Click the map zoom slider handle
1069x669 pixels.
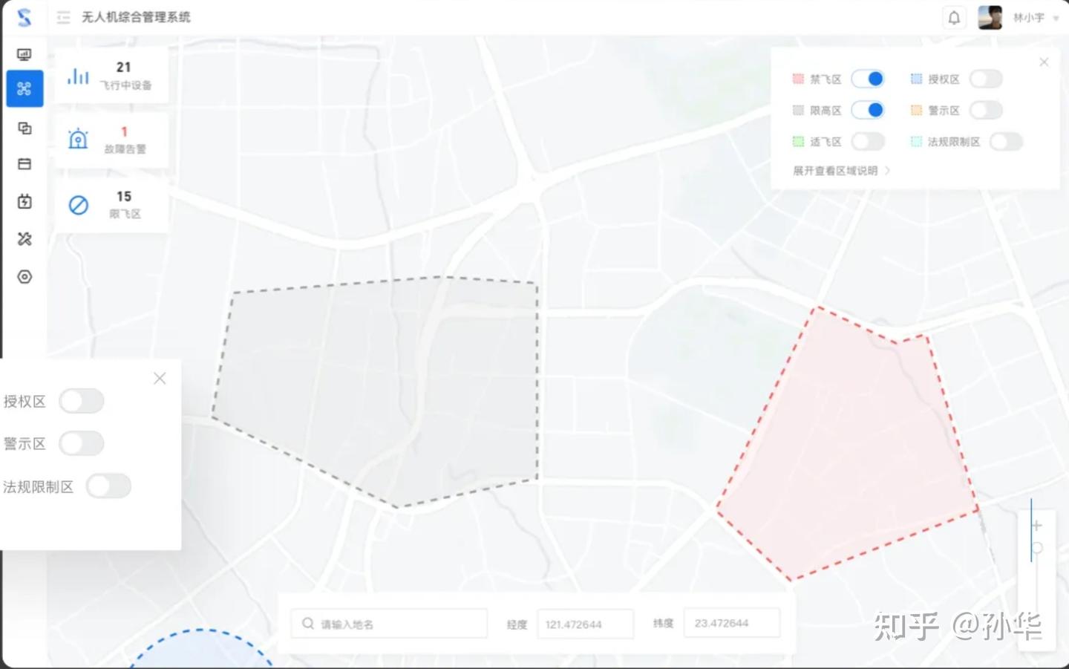coord(1037,548)
